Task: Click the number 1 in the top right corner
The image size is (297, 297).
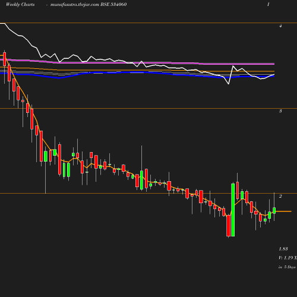Action: [x=268, y=4]
